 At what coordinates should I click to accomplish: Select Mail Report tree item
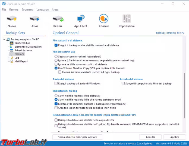tap(21, 61)
